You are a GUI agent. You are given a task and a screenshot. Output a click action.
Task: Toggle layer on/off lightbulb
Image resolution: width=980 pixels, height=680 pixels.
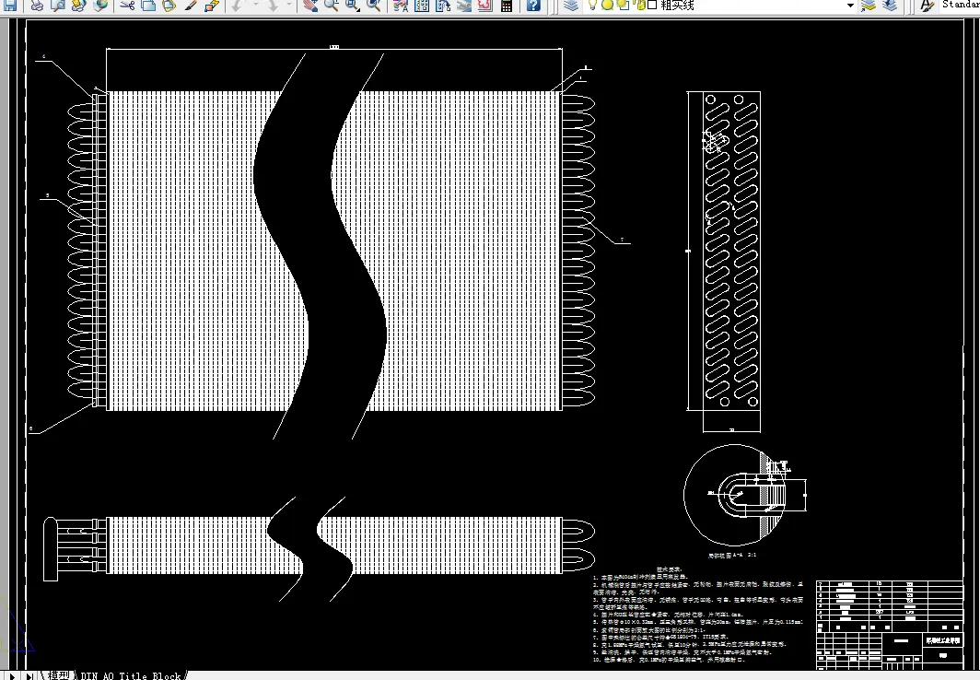point(593,5)
